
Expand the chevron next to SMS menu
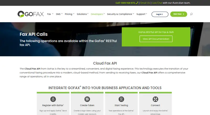click(62, 14)
